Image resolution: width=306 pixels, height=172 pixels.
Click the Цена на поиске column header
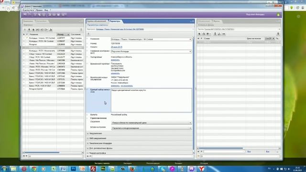pos(254,38)
